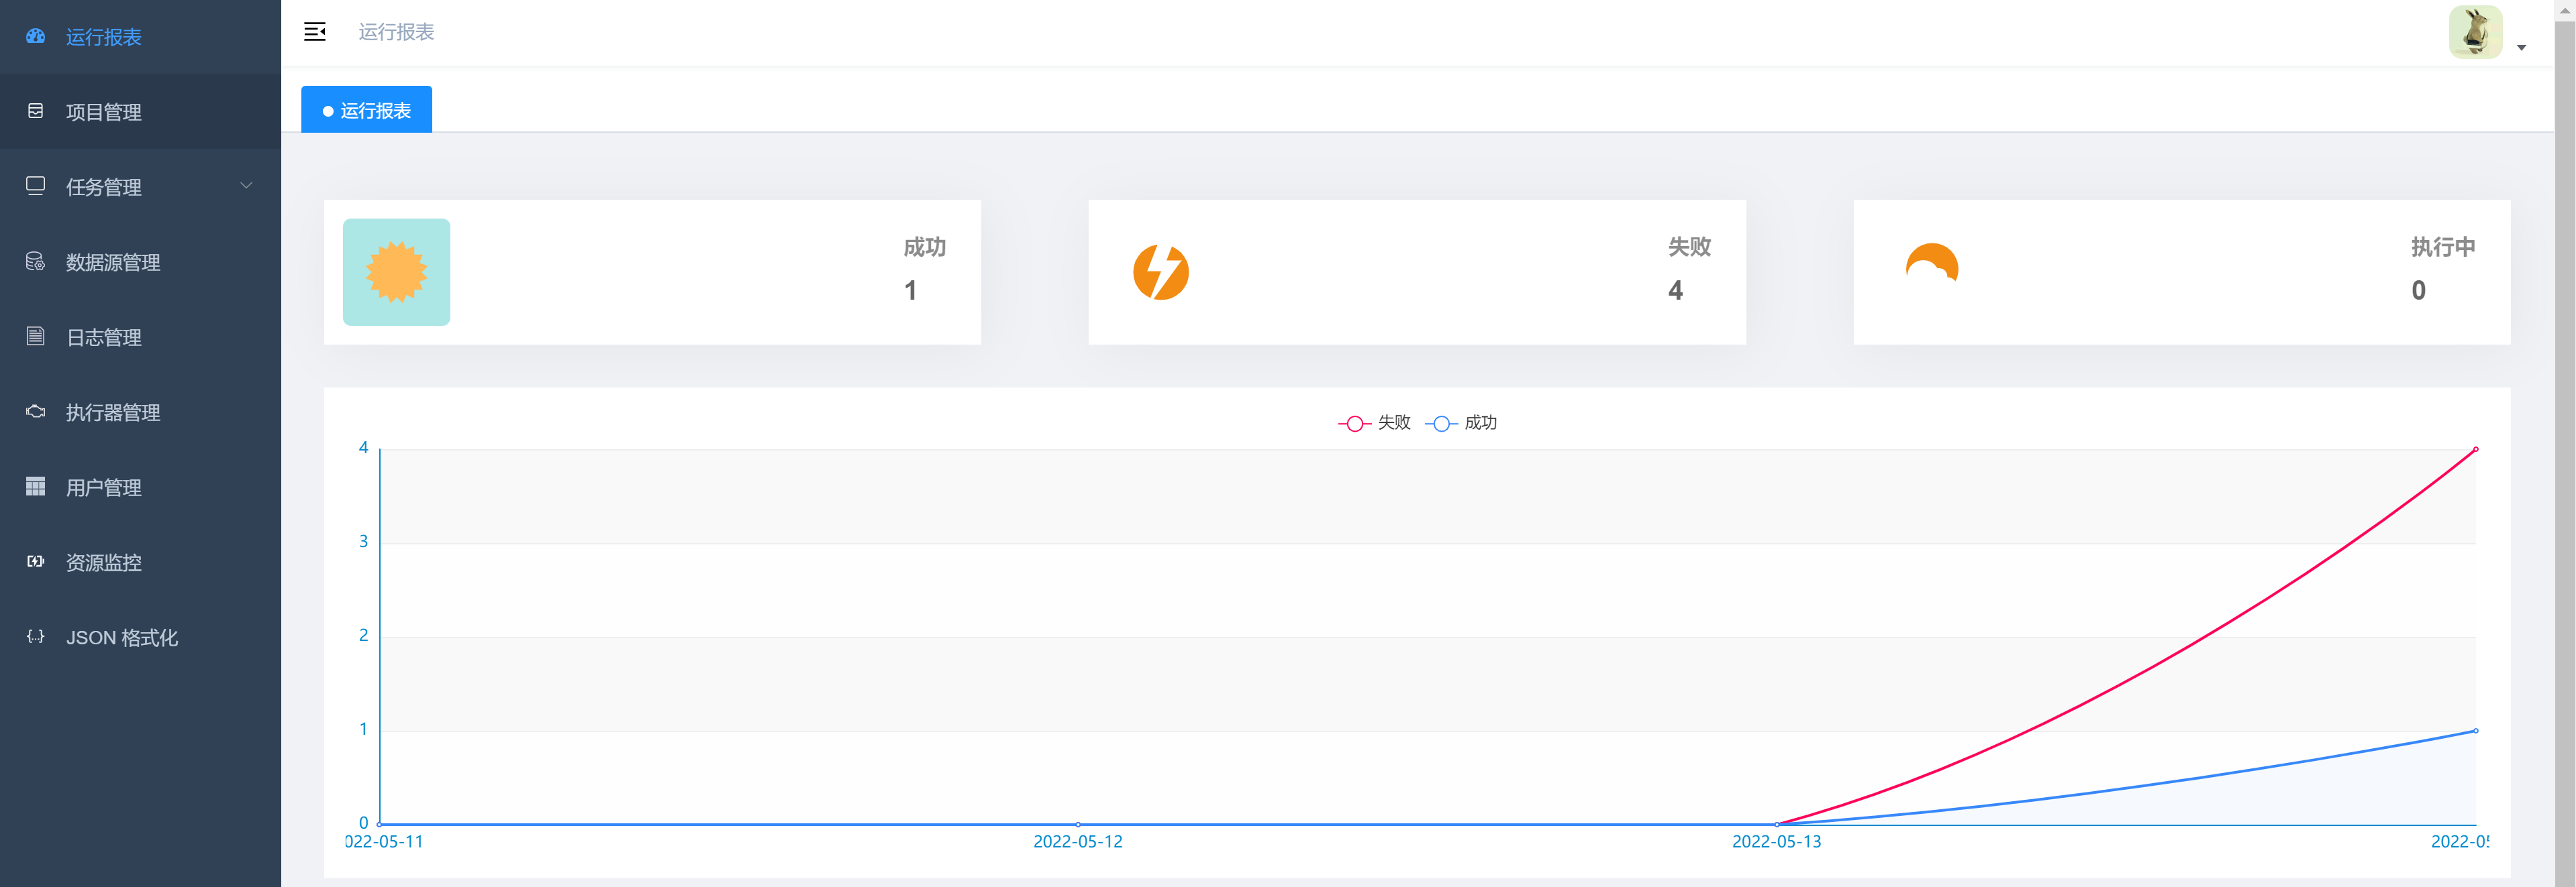Open the 任务管理 menu item
Screen dimensions: 2576x887
pos(104,187)
